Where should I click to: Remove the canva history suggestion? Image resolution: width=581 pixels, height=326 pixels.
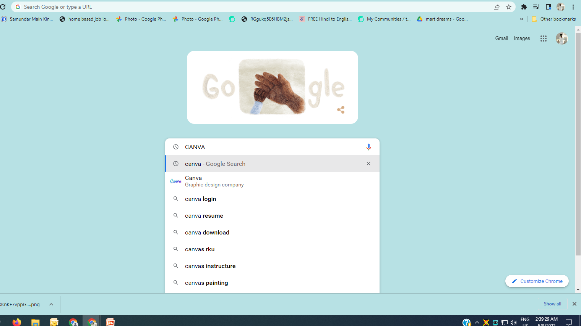[368, 164]
